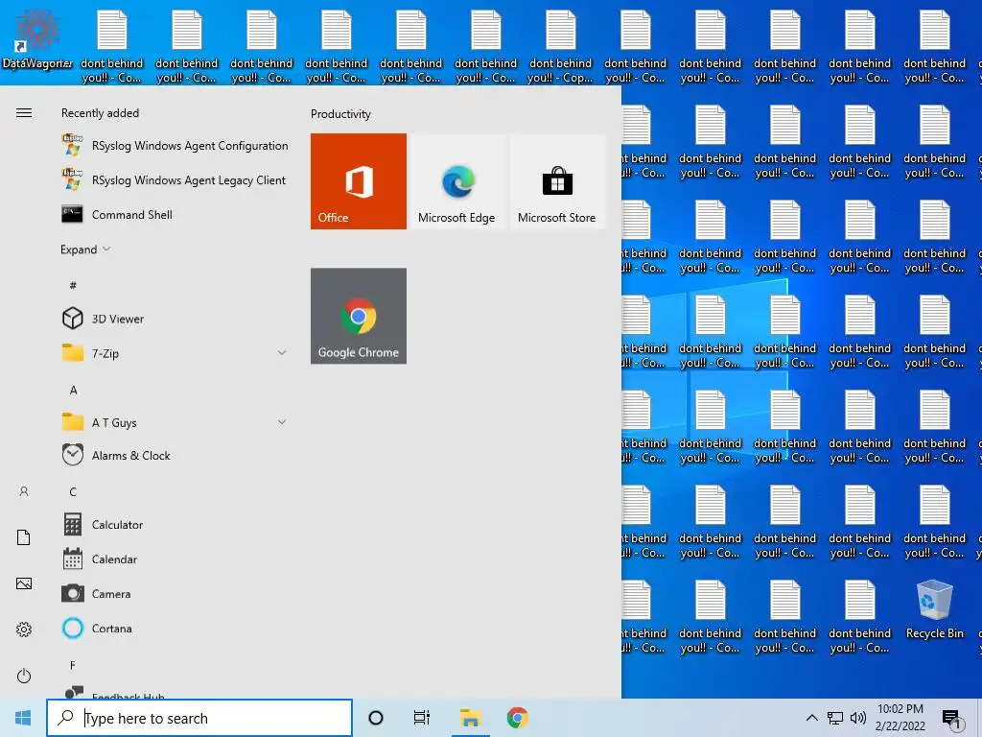Open the Microsoft Store tile
The image size is (982, 737).
(557, 181)
